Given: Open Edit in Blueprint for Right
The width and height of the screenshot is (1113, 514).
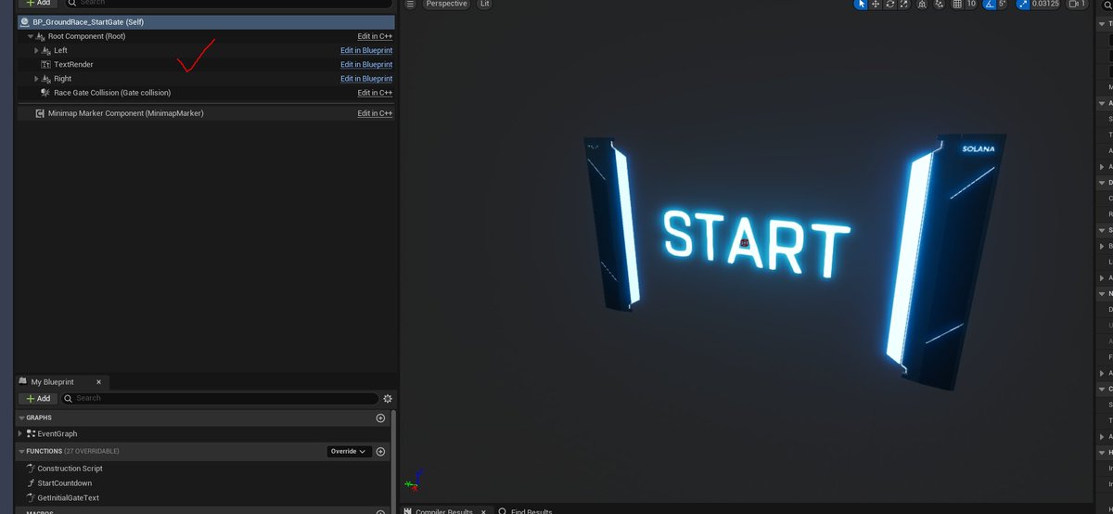Looking at the screenshot, I should (366, 79).
